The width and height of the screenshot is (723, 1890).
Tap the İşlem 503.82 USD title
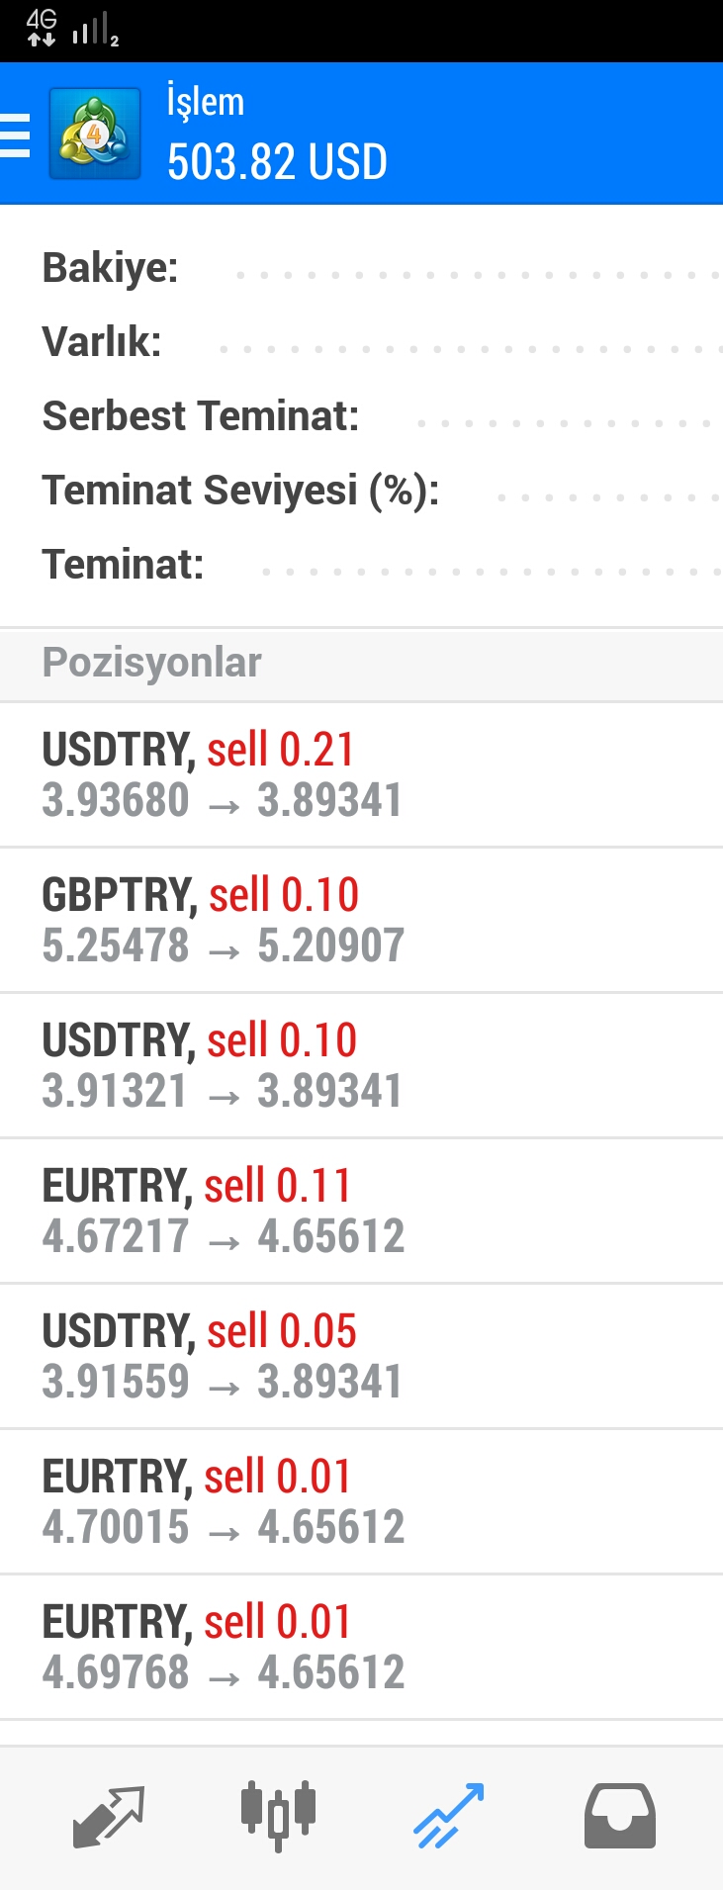point(277,135)
